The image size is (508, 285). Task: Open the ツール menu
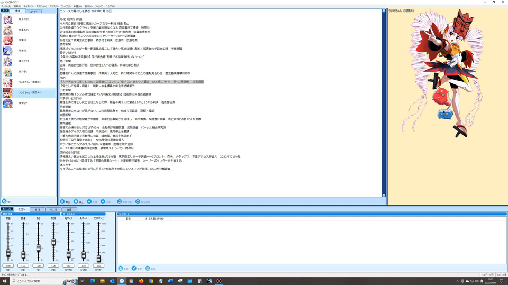click(x=99, y=6)
